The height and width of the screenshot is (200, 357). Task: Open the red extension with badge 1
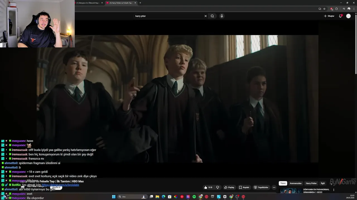pyautogui.click(x=332, y=9)
